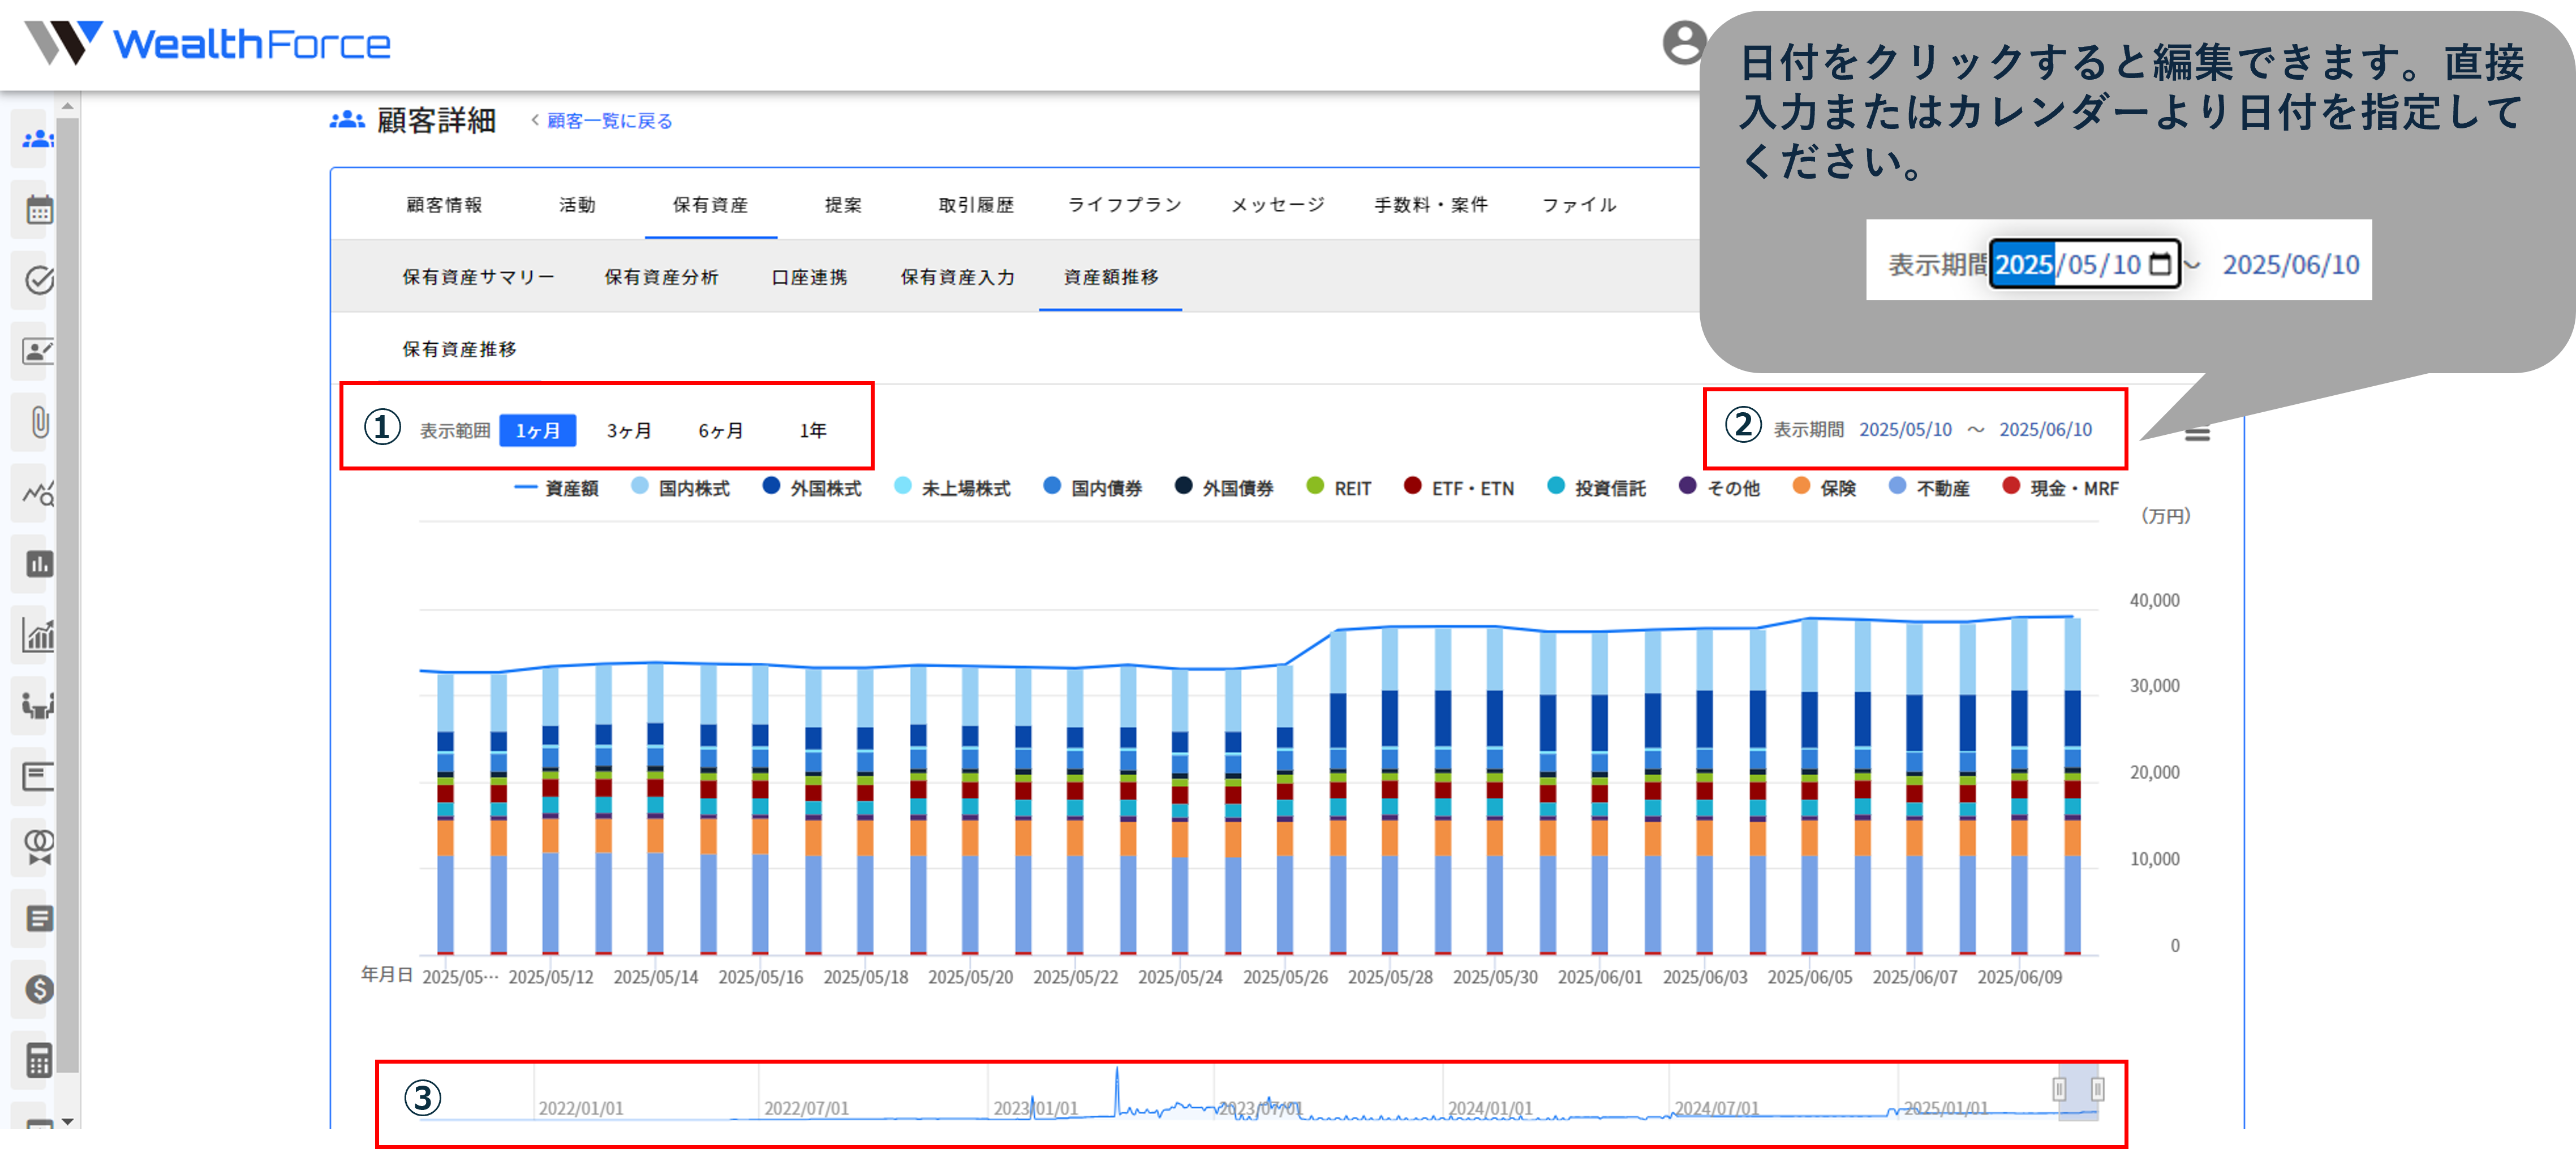
Task: Open the customers icon in the sidebar
Action: (x=38, y=138)
